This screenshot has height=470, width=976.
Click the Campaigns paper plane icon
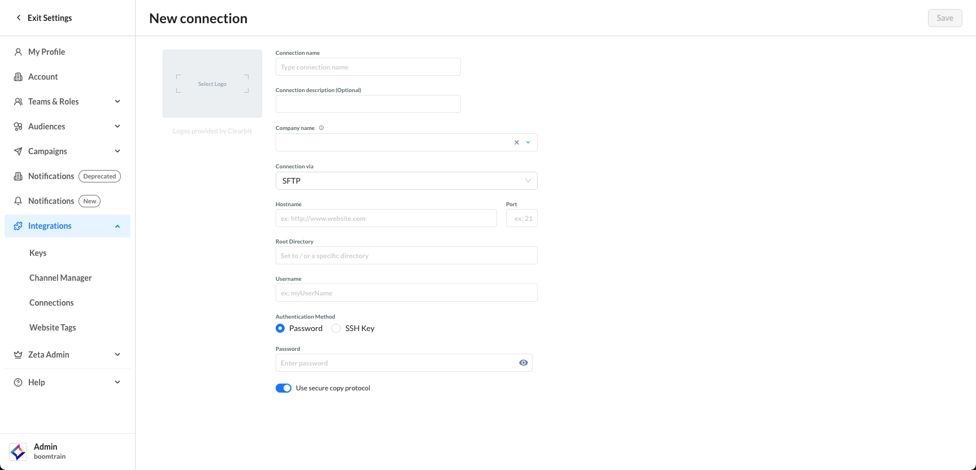click(18, 151)
